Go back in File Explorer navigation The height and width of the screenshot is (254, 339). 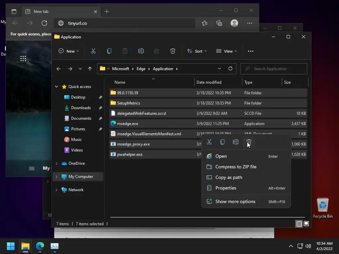(59, 69)
